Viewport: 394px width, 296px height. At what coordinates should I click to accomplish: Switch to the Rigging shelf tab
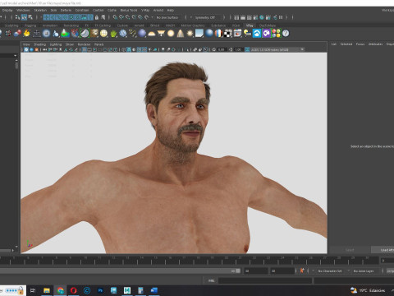point(30,25)
